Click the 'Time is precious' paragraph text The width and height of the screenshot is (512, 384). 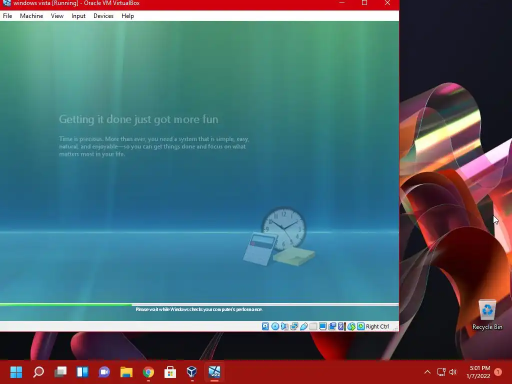point(154,146)
